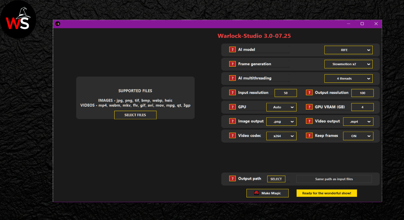Minimize the Warlock-Studio window
Viewport: 404px width, 220px height.
(349, 24)
